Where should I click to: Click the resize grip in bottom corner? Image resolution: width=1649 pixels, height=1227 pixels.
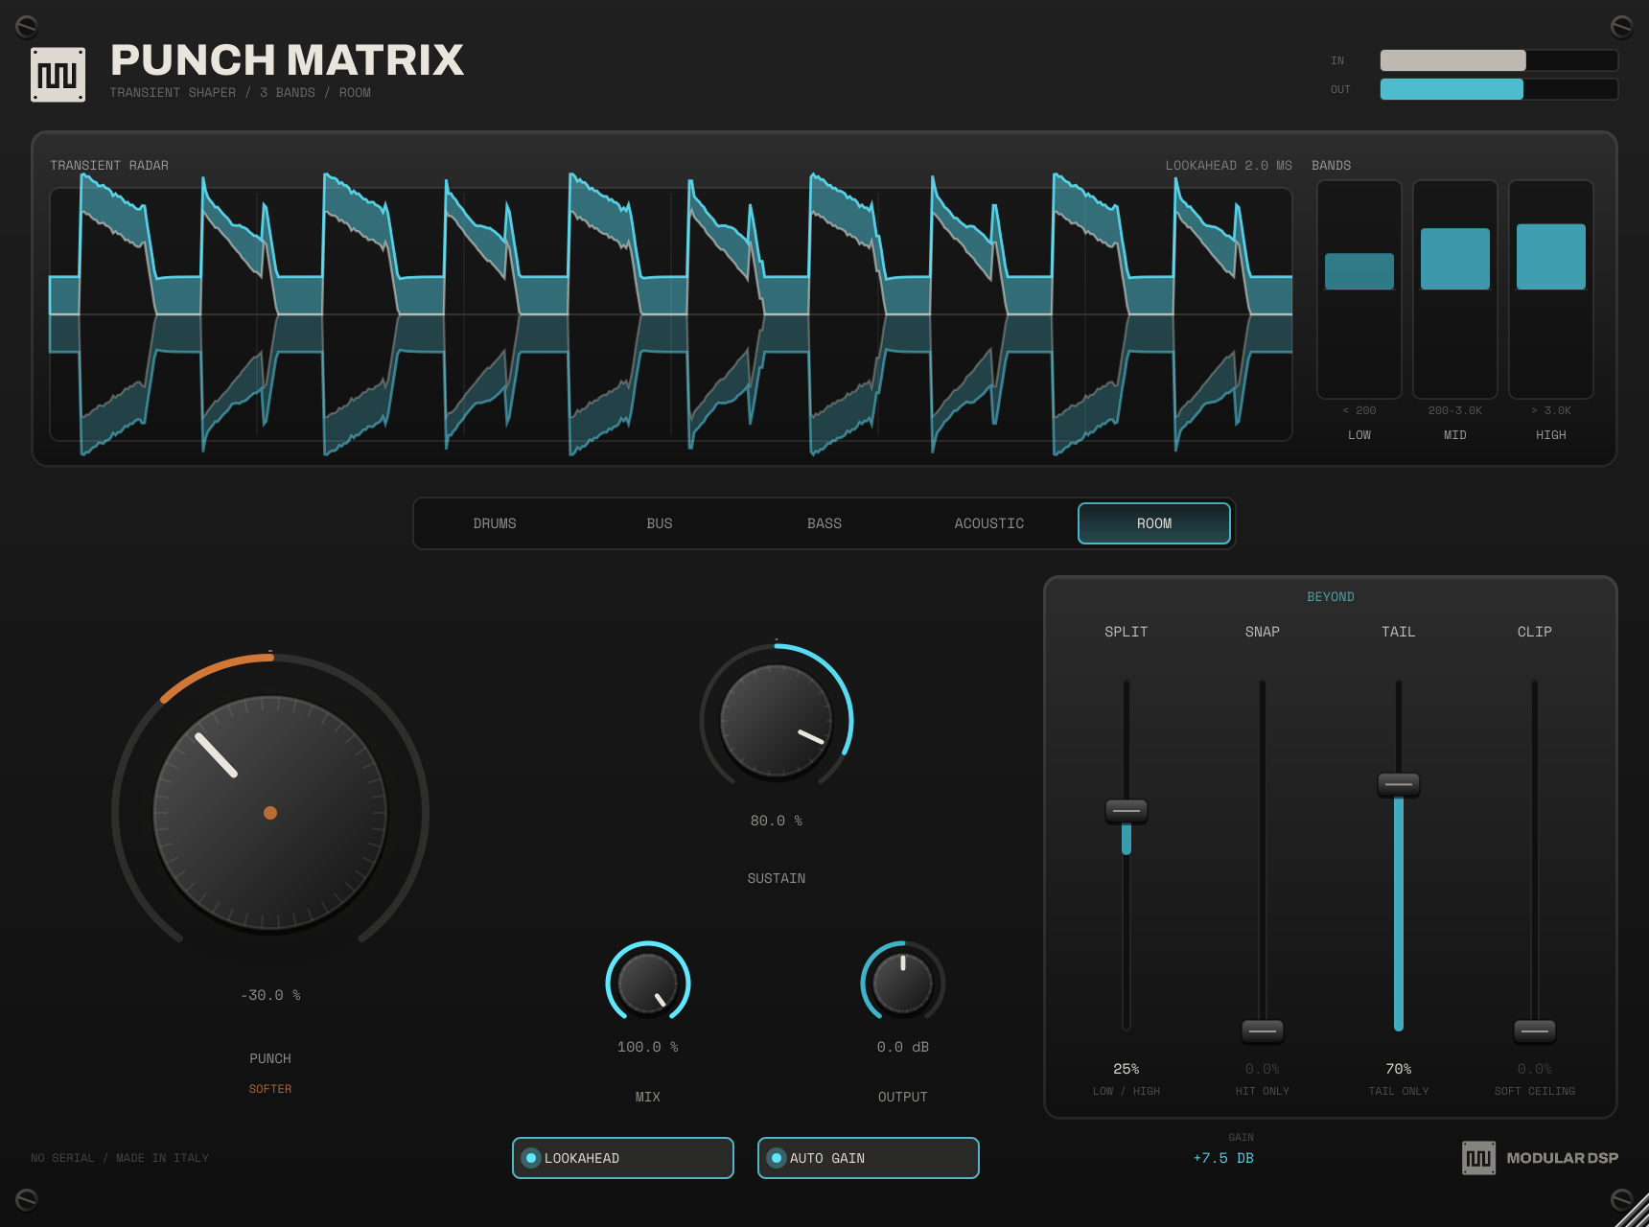click(x=1634, y=1212)
